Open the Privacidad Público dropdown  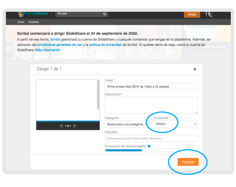pyautogui.click(x=176, y=124)
